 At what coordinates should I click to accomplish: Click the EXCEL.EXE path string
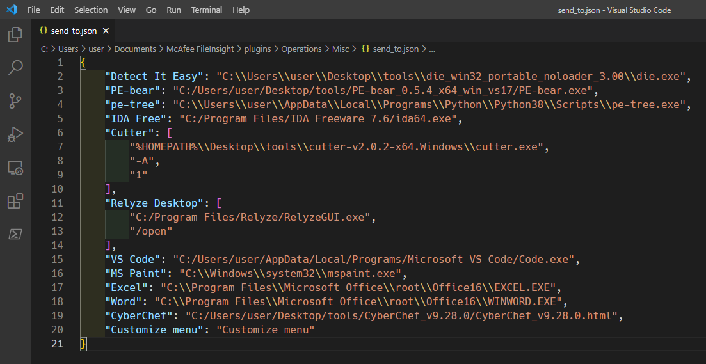coord(358,287)
